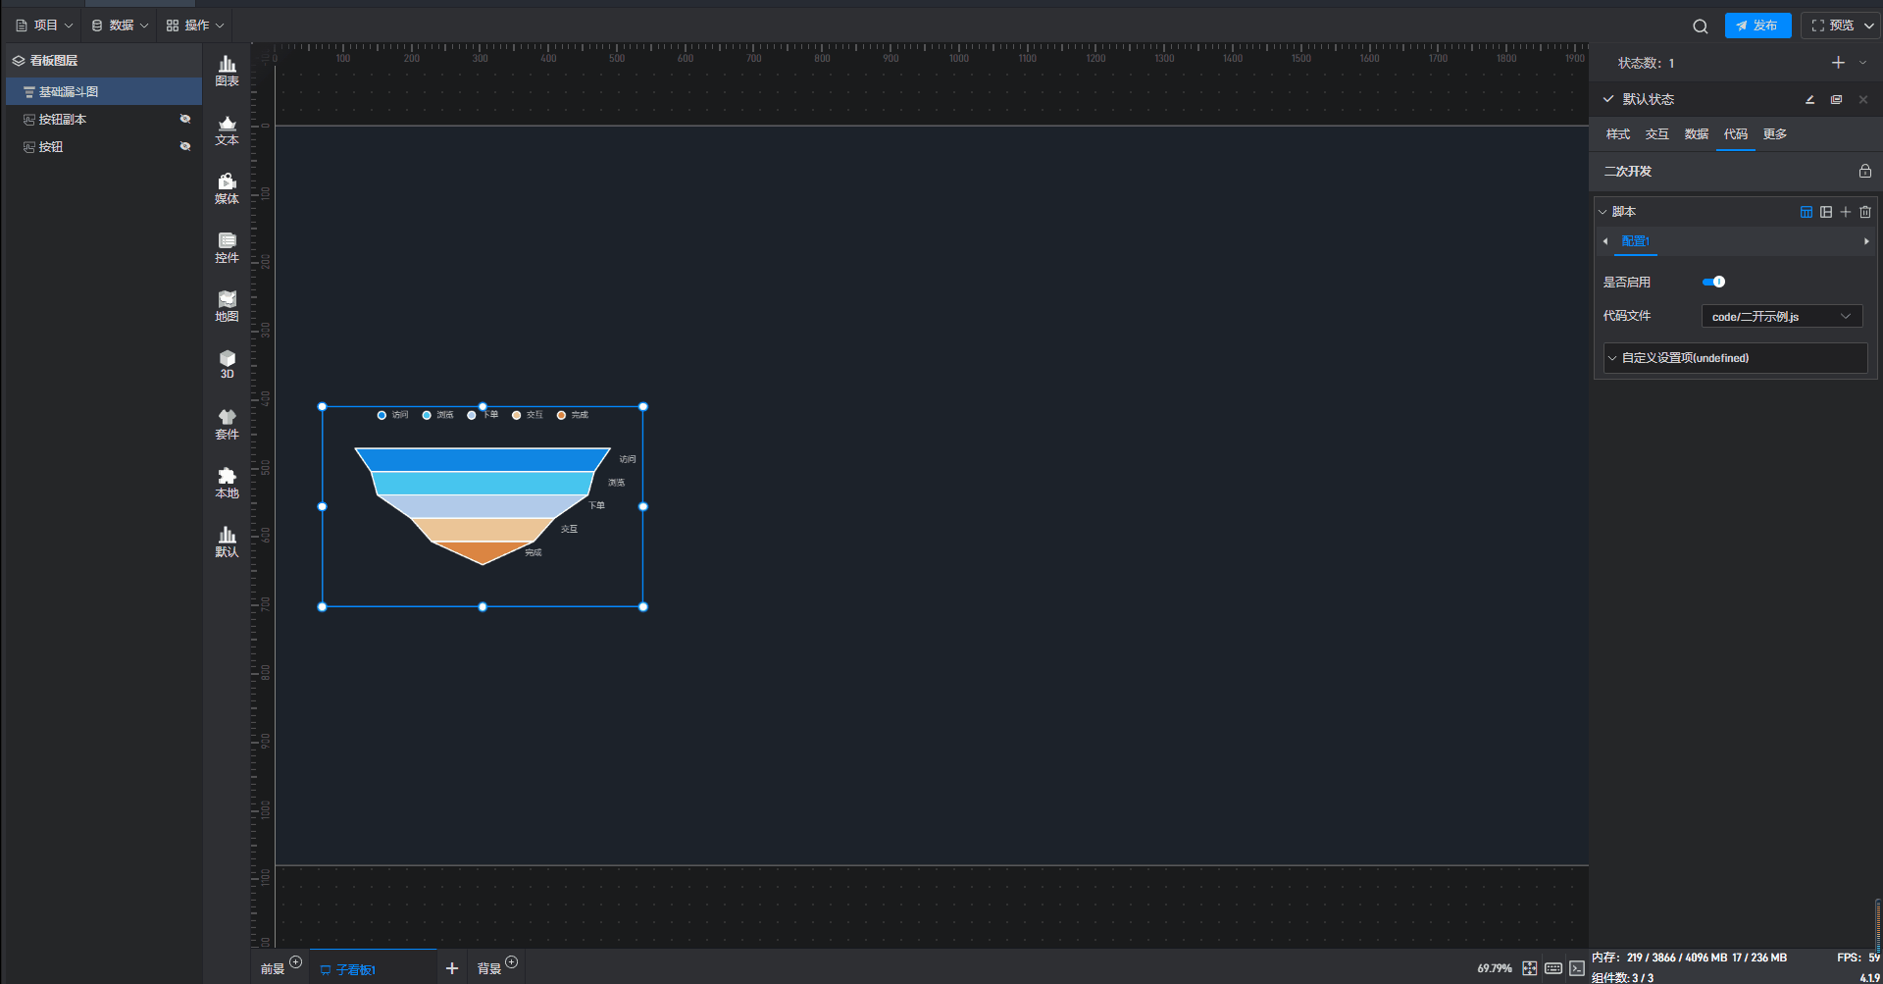Screen dimensions: 1883x984
Task: Switch to the 代码 tab
Action: (x=1736, y=134)
